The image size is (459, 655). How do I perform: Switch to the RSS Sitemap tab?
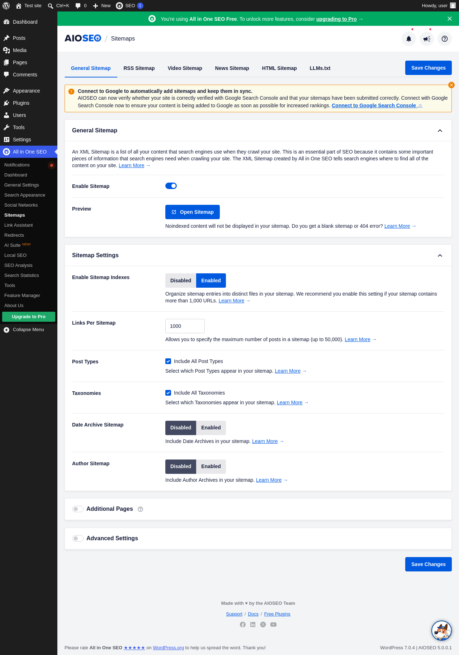(139, 68)
